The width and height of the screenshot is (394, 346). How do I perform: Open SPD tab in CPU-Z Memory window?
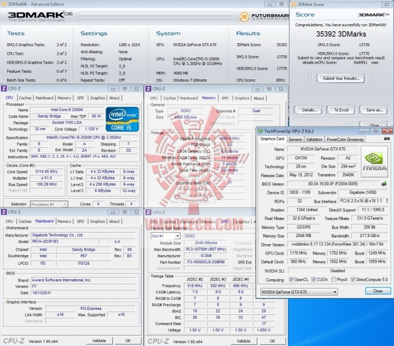[x=225, y=98]
